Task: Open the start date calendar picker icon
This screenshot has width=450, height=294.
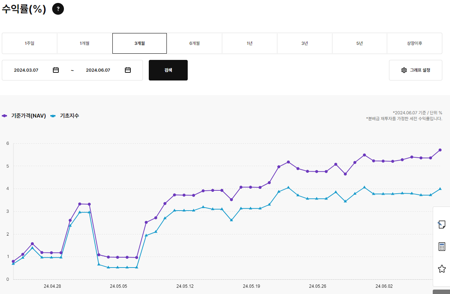Action: 56,70
